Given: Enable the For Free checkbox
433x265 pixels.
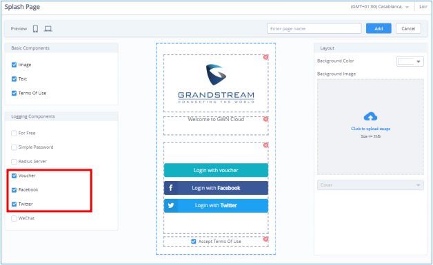Looking at the screenshot, I should point(14,134).
